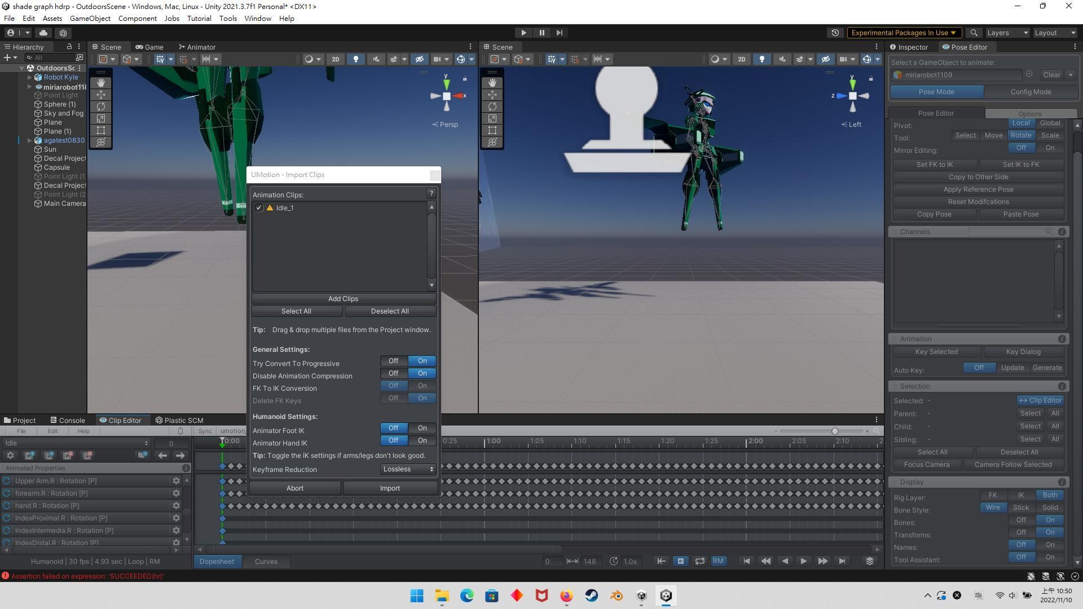Click the clip settings gear icon in Clip Editor
Viewport: 1083px width, 609px height.
click(10, 456)
